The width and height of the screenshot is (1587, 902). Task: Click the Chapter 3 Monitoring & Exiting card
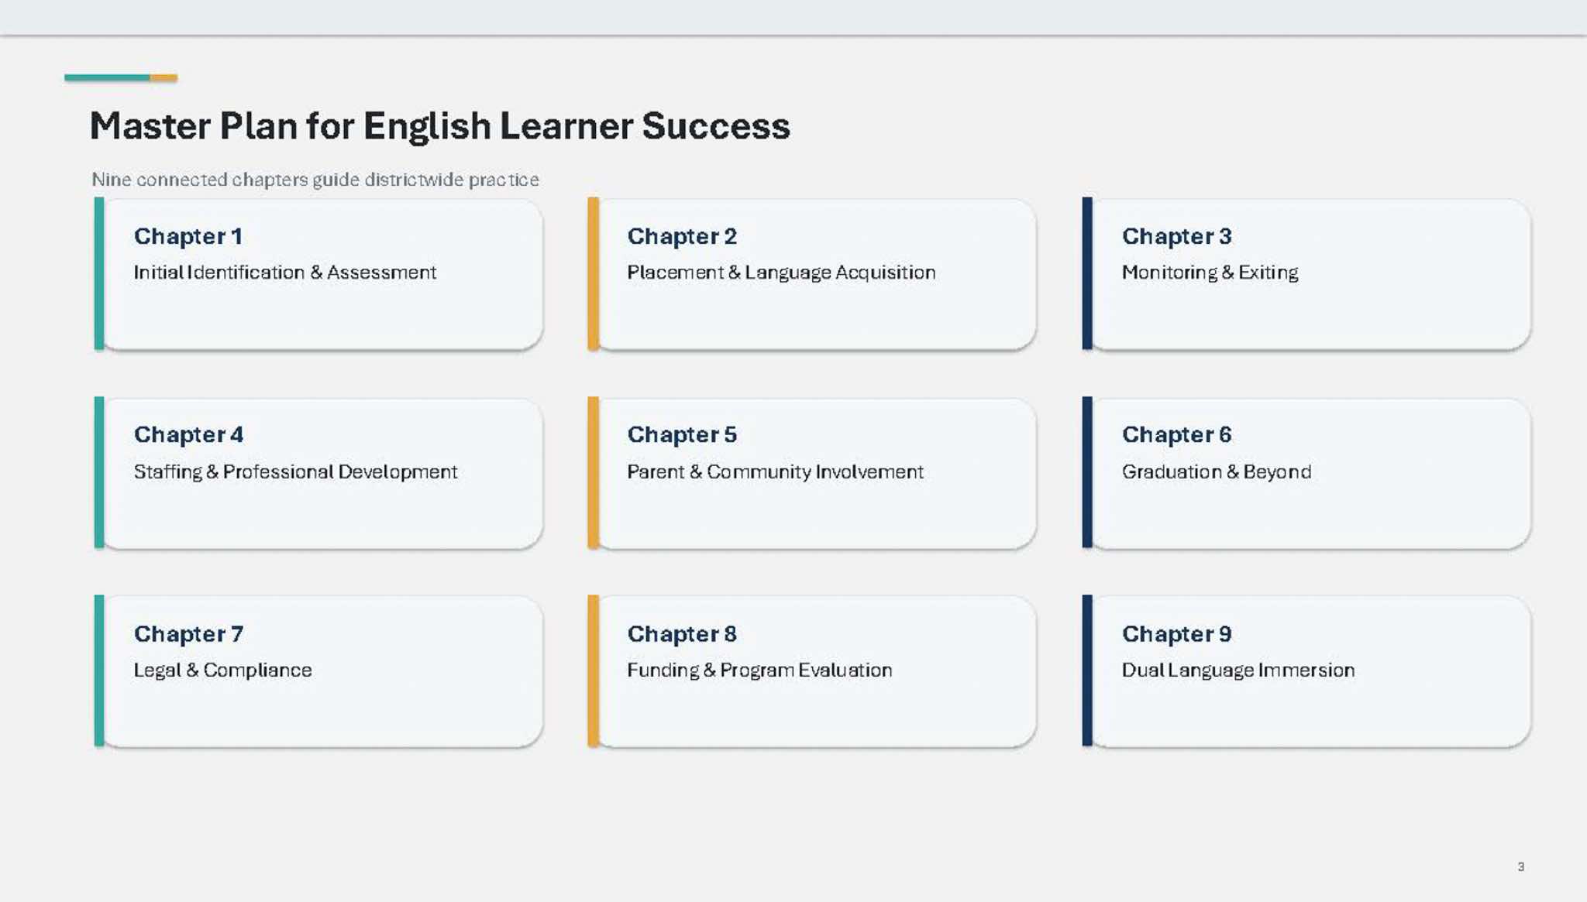[1306, 273]
